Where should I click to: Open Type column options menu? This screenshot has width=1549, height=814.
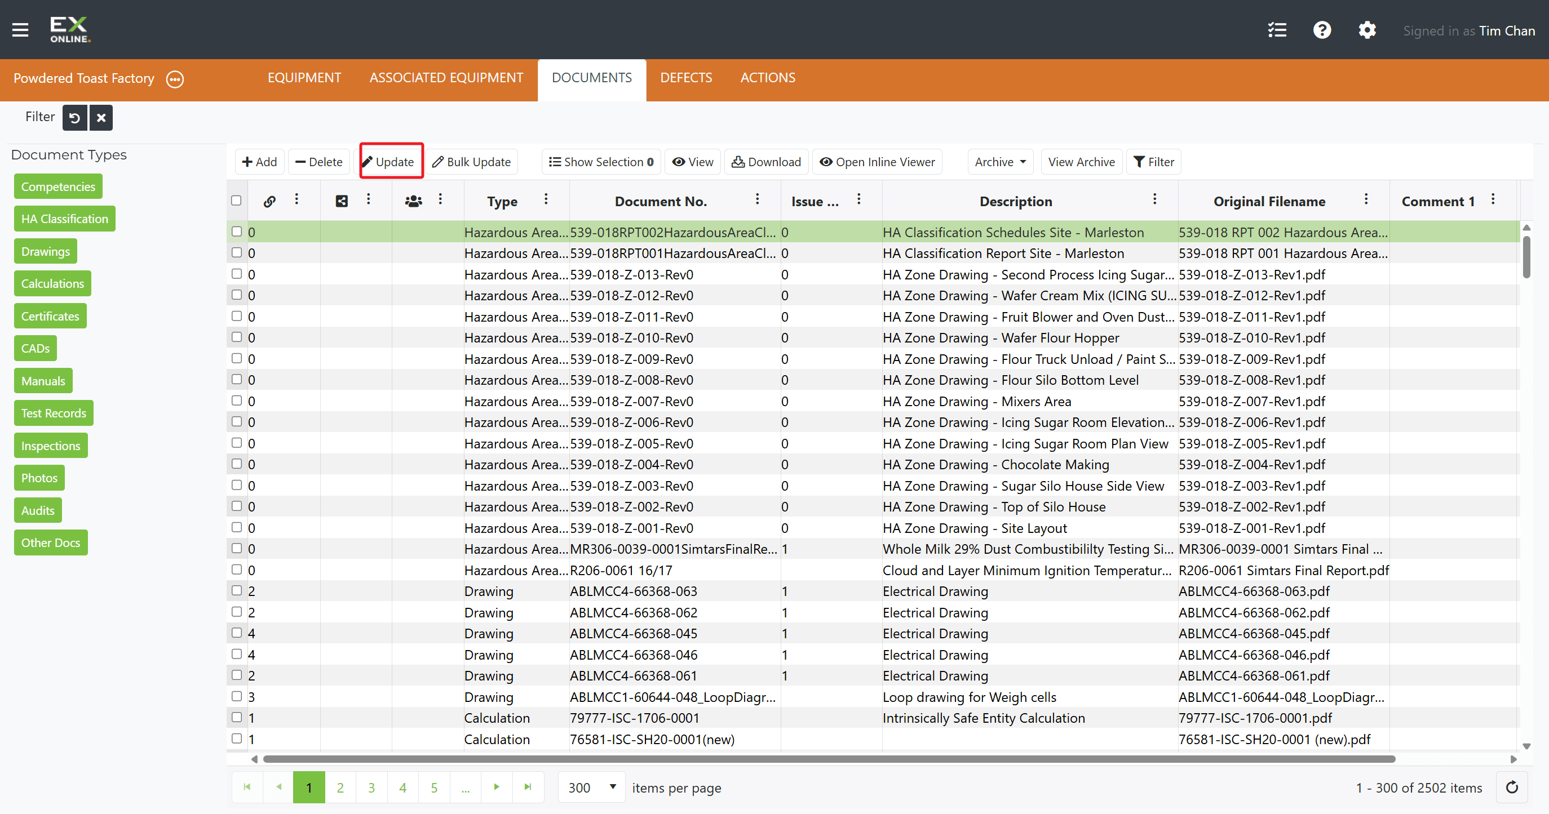[x=546, y=199]
